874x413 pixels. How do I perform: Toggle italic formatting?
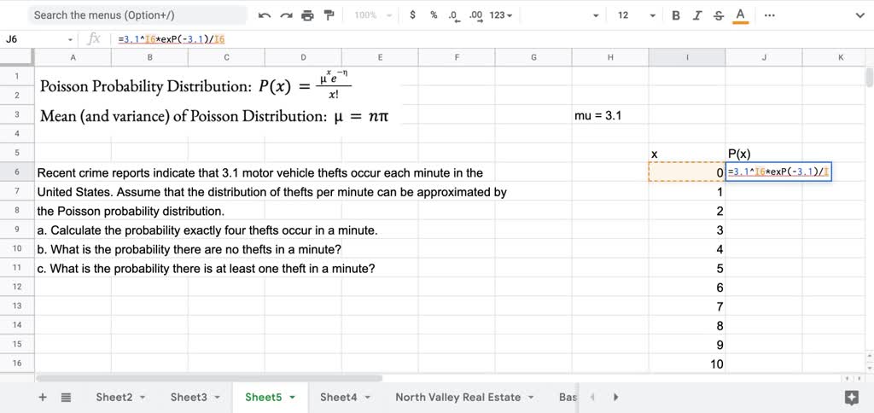696,15
